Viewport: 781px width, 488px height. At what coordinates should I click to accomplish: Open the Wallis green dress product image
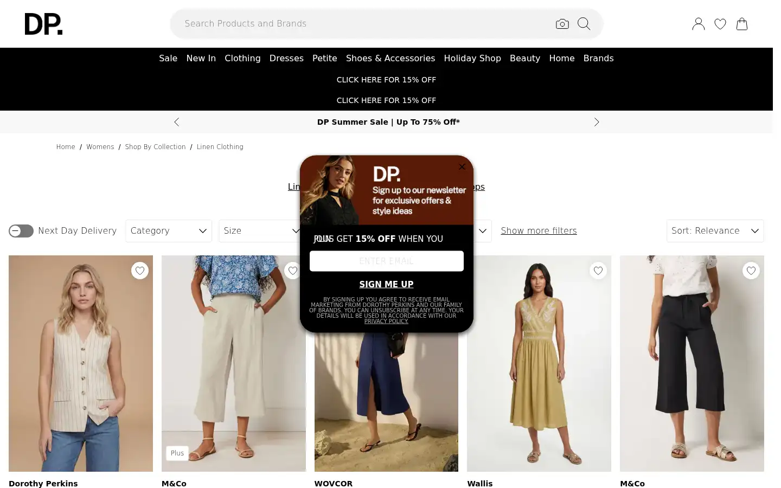click(x=539, y=363)
